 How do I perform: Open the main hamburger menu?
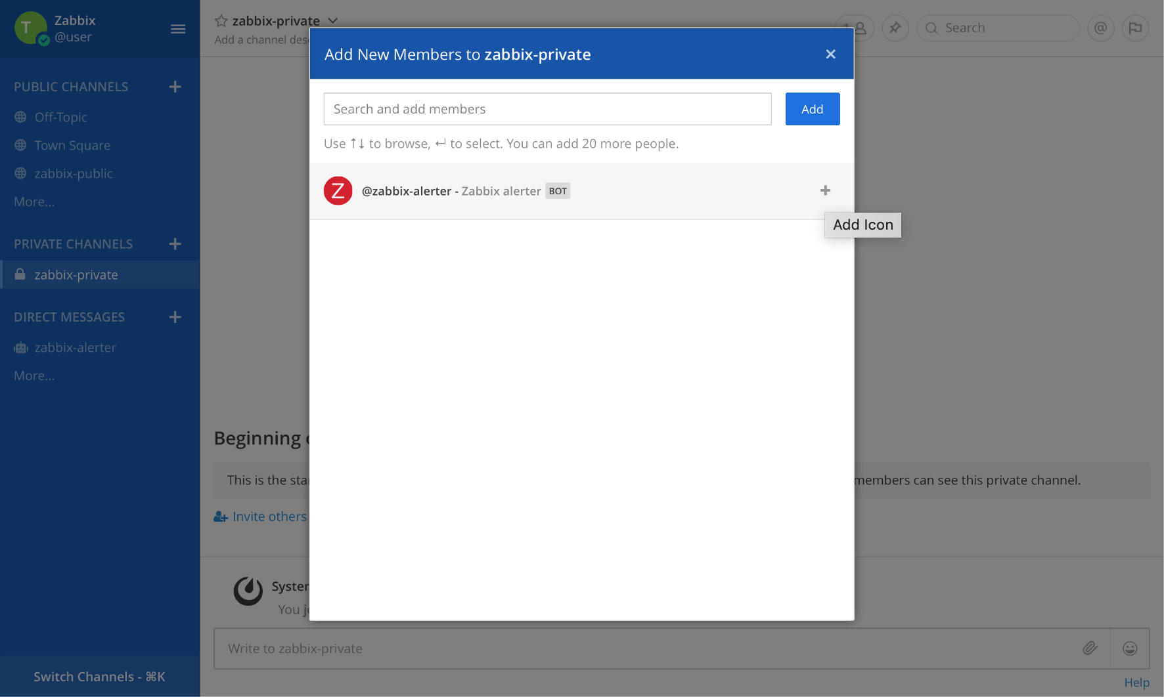[177, 29]
